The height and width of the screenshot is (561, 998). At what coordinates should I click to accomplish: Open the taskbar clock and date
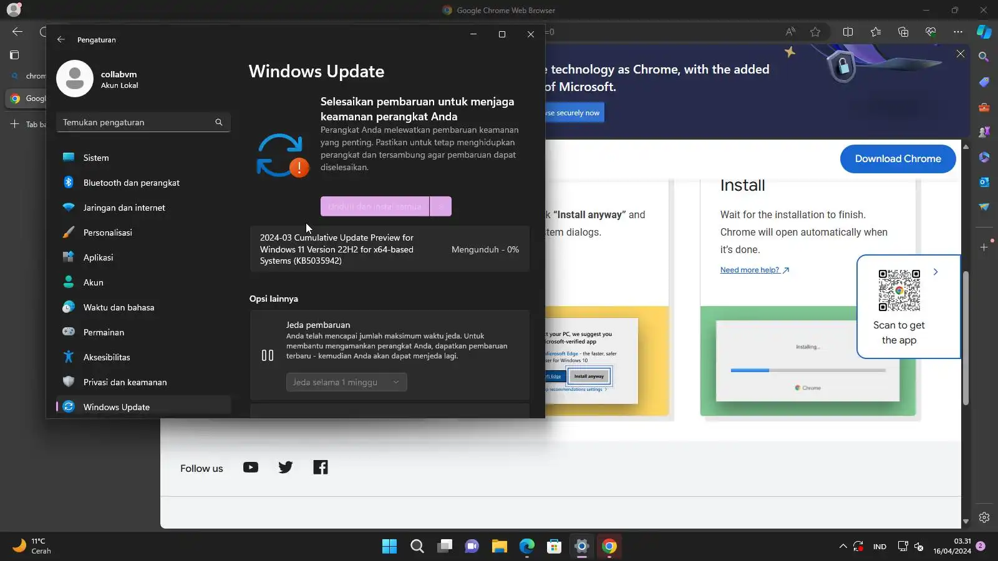click(952, 546)
